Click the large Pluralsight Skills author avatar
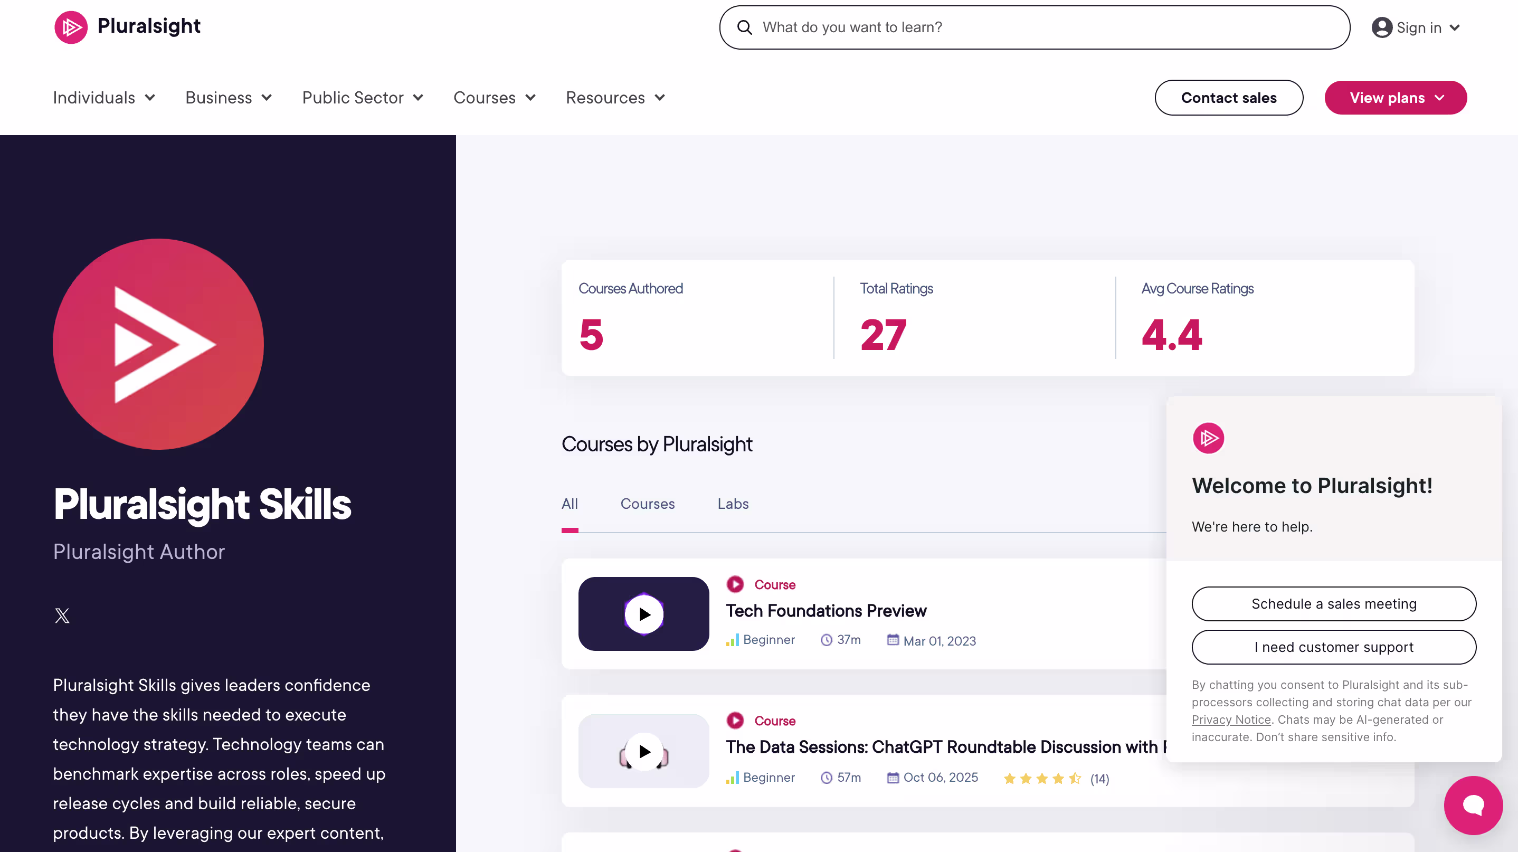The image size is (1518, 852). 158,344
